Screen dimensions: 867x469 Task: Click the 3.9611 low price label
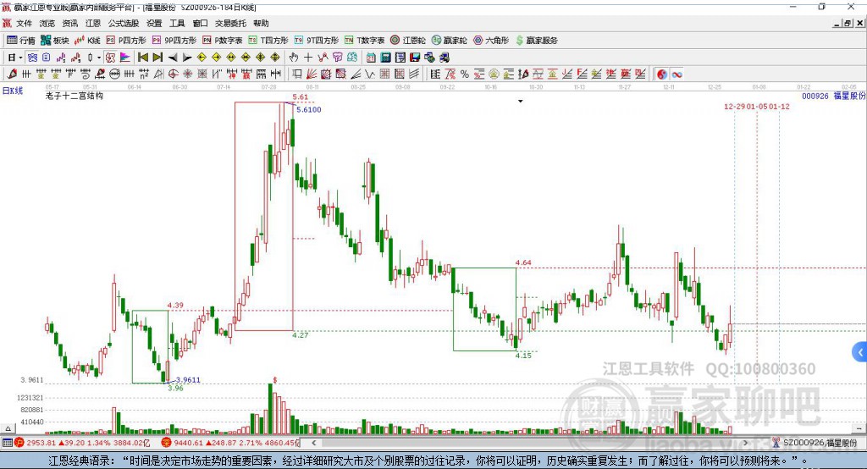click(188, 379)
